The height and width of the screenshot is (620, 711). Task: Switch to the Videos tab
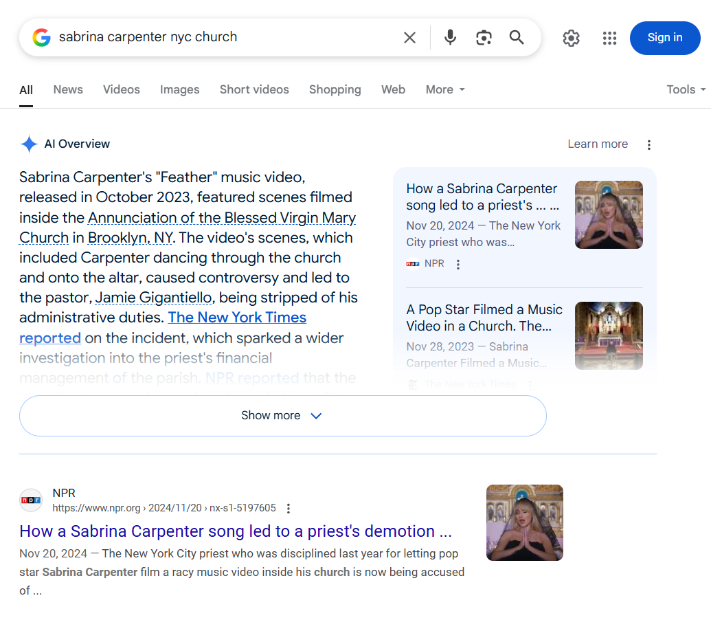(x=121, y=89)
